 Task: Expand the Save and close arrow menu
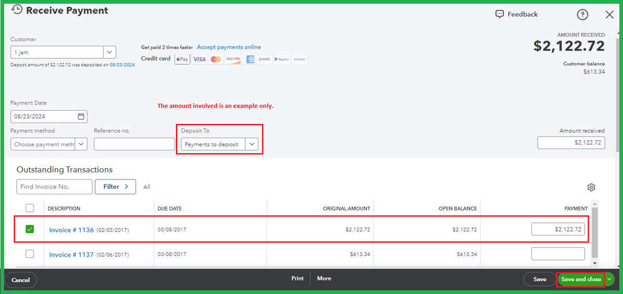click(x=609, y=279)
